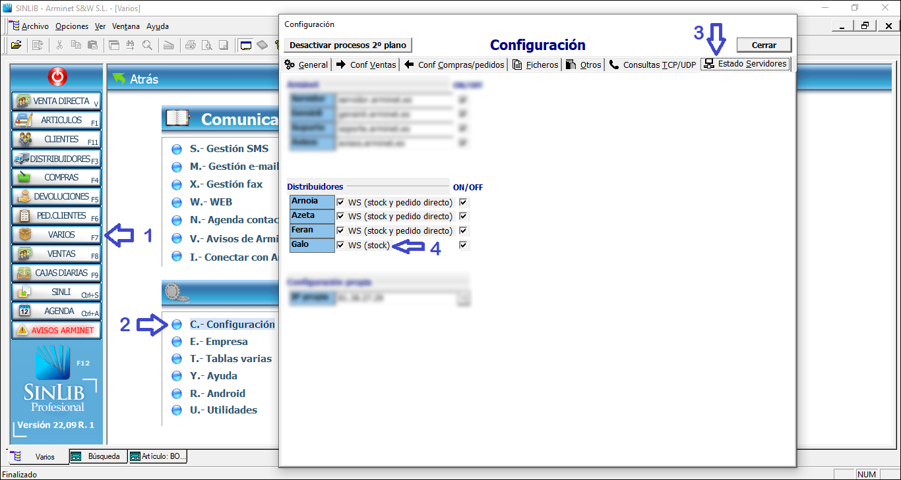Click the green Atrás back arrow icon

pyautogui.click(x=119, y=78)
